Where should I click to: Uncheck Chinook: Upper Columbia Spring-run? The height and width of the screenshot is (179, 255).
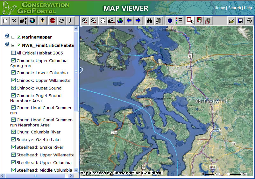click(13, 61)
